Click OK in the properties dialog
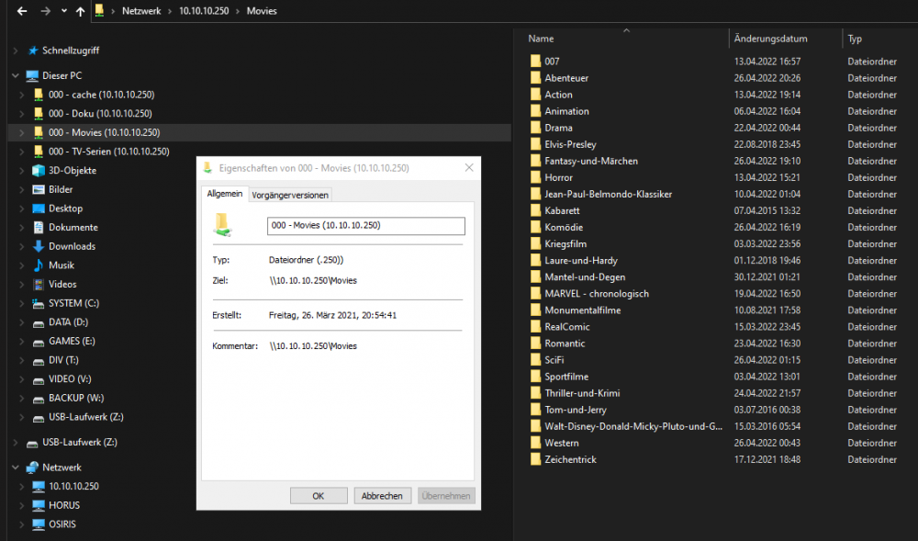 [x=318, y=496]
